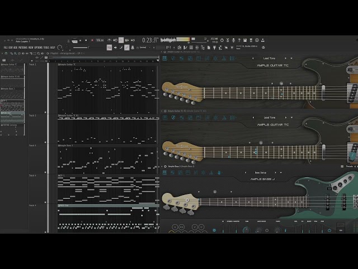The width and height of the screenshot is (358, 269).
Task: Open the ADD menu
Action: (x=15, y=48)
